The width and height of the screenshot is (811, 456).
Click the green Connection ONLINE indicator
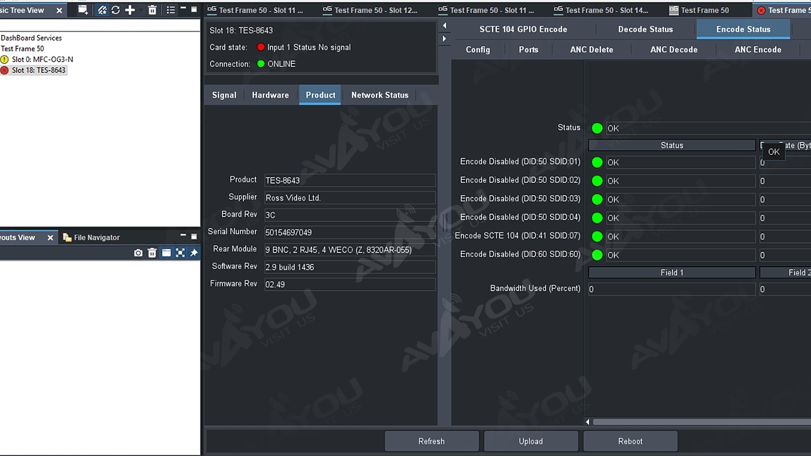261,64
